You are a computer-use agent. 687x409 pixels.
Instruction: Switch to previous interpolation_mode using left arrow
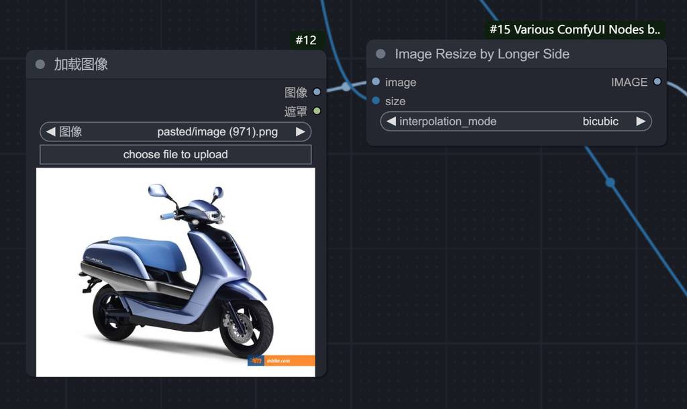[x=391, y=121]
